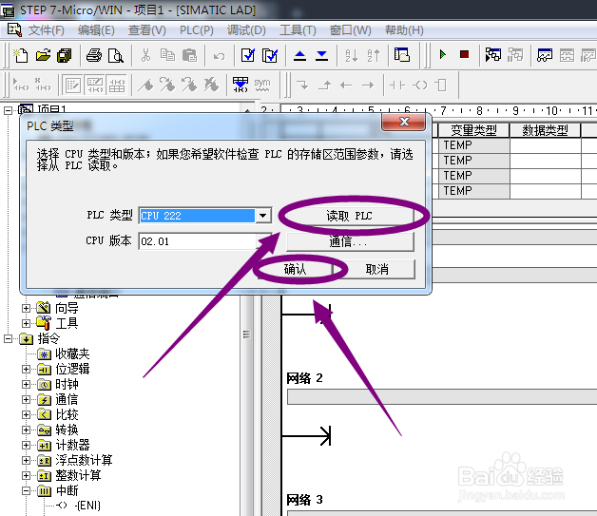Click the Upload blue arrow icon

[300, 55]
